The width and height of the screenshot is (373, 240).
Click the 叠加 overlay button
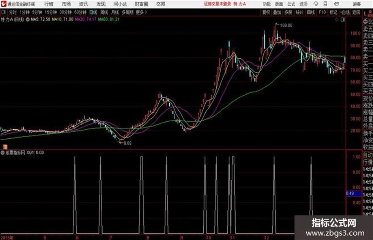coord(277,12)
